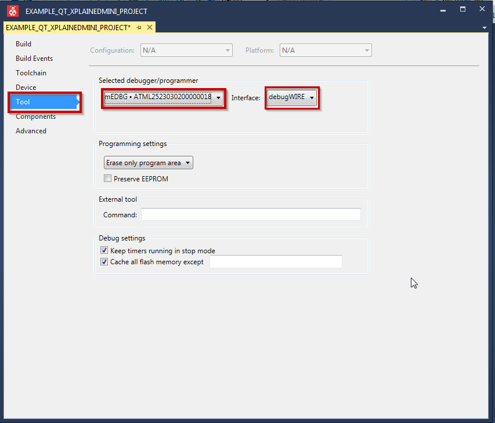Select the Build Events page
Viewport: 495px width, 423px height.
pyautogui.click(x=34, y=59)
